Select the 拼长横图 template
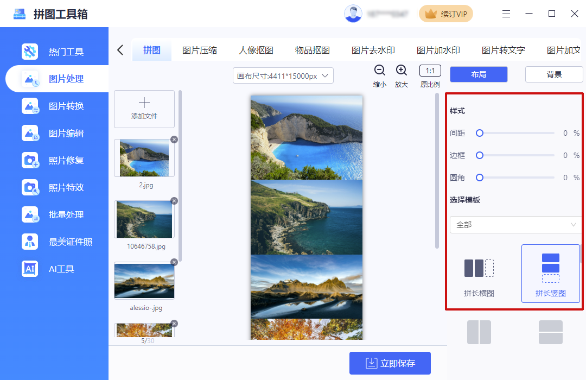This screenshot has height=380, width=586. point(479,273)
